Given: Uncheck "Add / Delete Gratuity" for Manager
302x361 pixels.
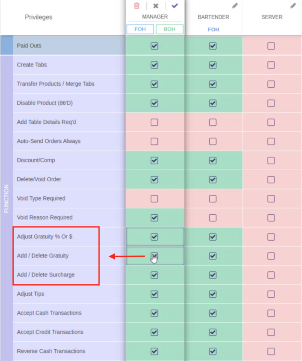Looking at the screenshot, I should point(154,256).
